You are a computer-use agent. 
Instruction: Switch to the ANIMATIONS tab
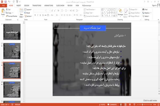49,6
